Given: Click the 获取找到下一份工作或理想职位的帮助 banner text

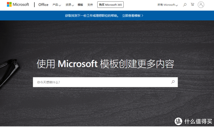Looking at the screenshot, I should pos(92,15).
